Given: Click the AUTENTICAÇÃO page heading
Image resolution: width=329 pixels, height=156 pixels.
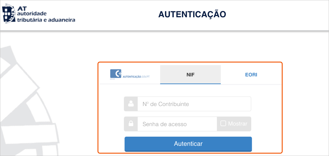Looking at the screenshot, I should (192, 14).
